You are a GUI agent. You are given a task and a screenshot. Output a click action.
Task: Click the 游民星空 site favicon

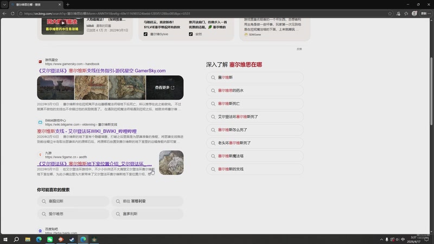tap(40, 61)
